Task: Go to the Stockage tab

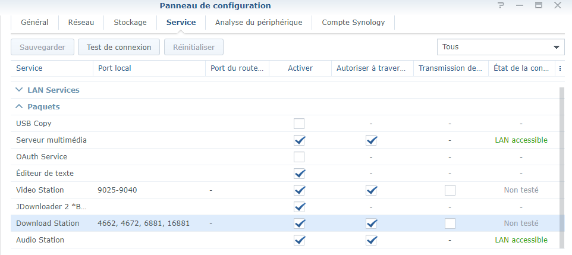Action: pyautogui.click(x=130, y=23)
